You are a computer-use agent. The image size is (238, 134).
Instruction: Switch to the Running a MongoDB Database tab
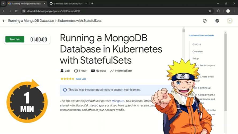coord(26,3)
